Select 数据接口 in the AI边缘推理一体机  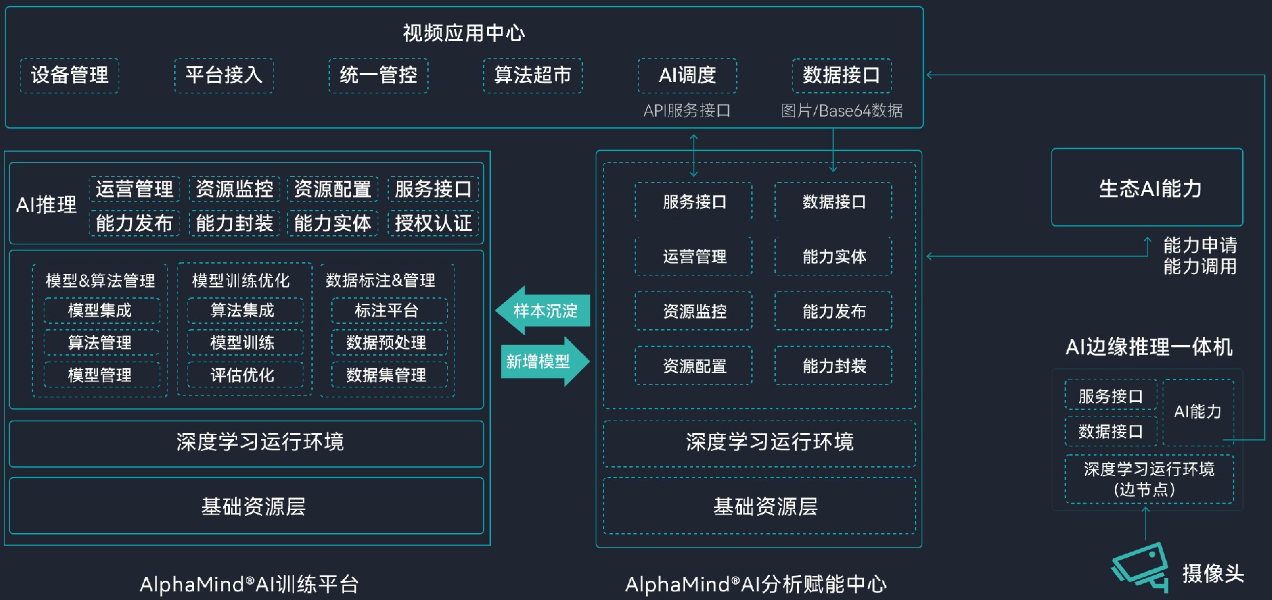tap(1111, 431)
